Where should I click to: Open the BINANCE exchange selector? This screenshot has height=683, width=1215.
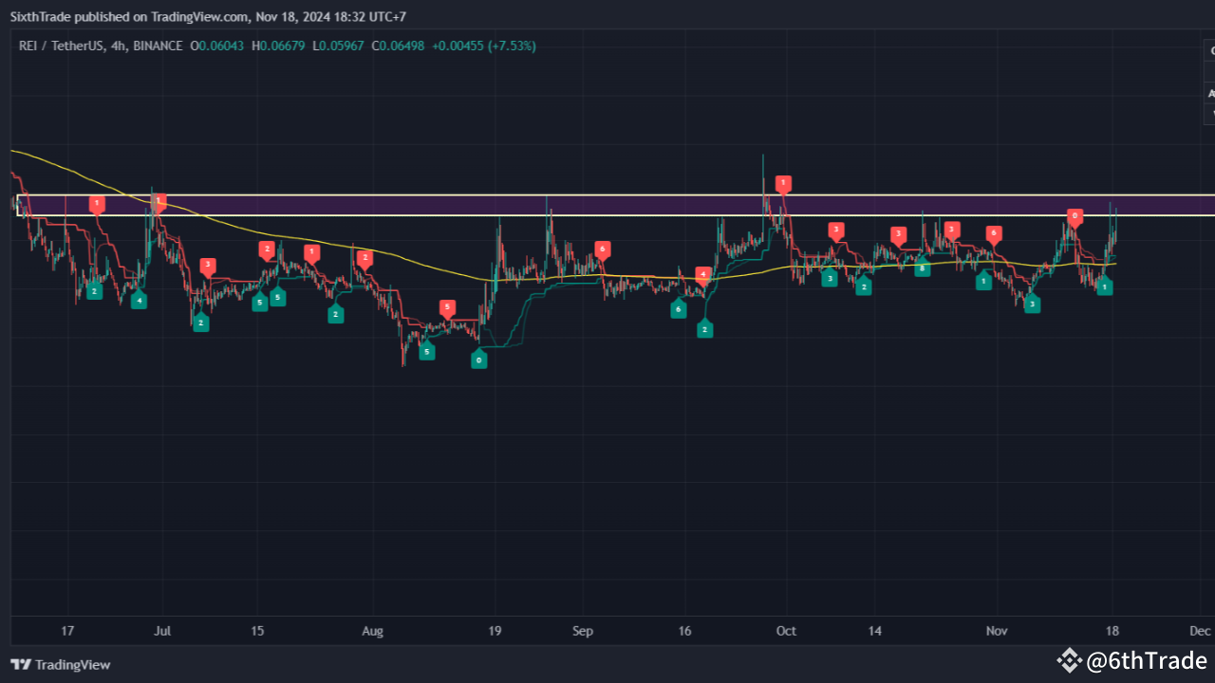[158, 46]
